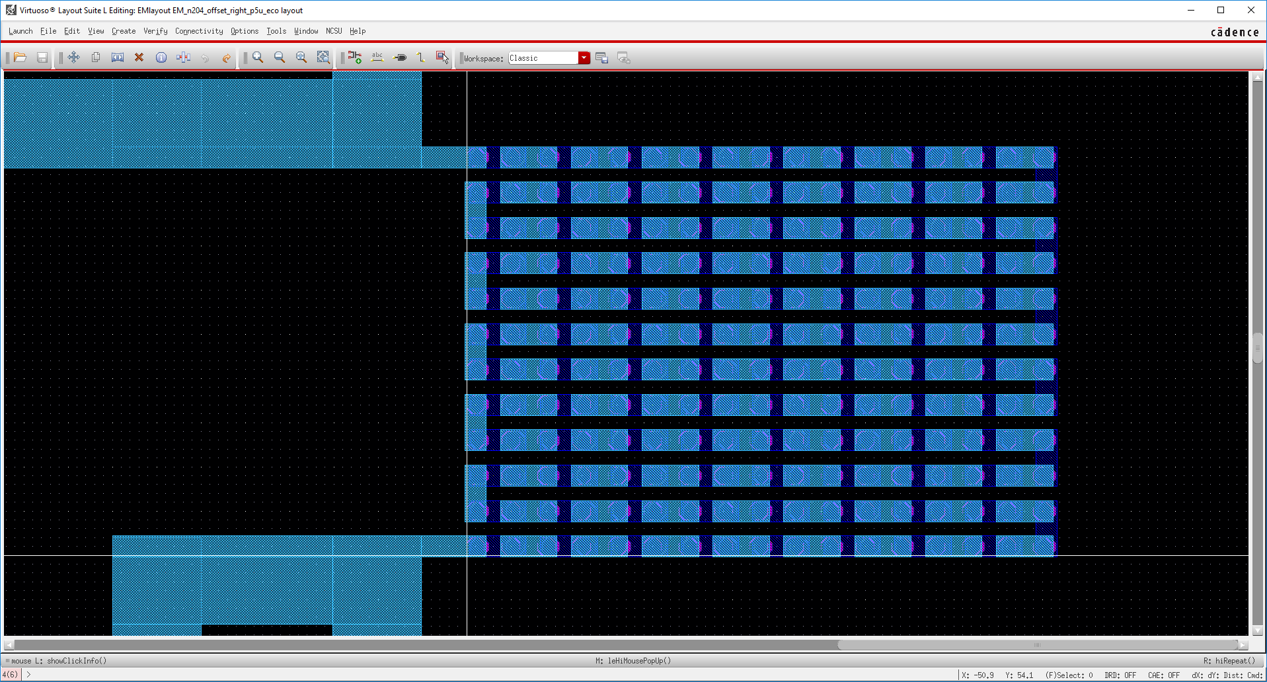Select the Move tool icon

coord(73,58)
